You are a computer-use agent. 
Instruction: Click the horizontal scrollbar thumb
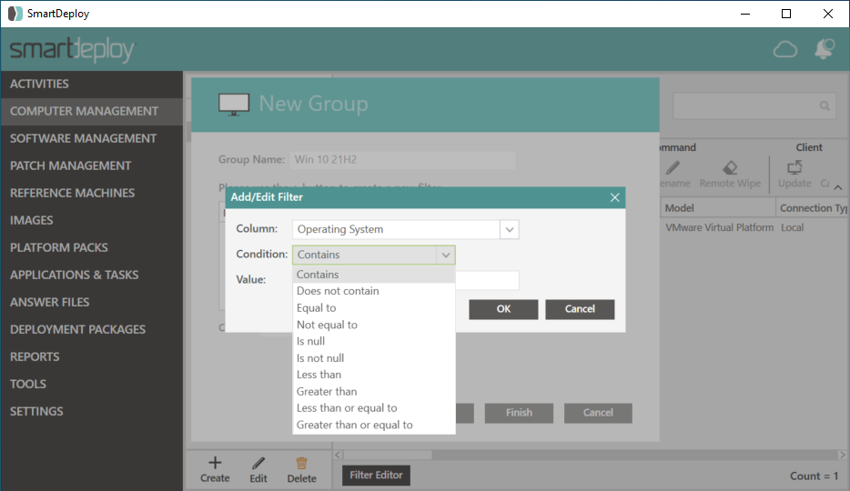pyautogui.click(x=388, y=456)
